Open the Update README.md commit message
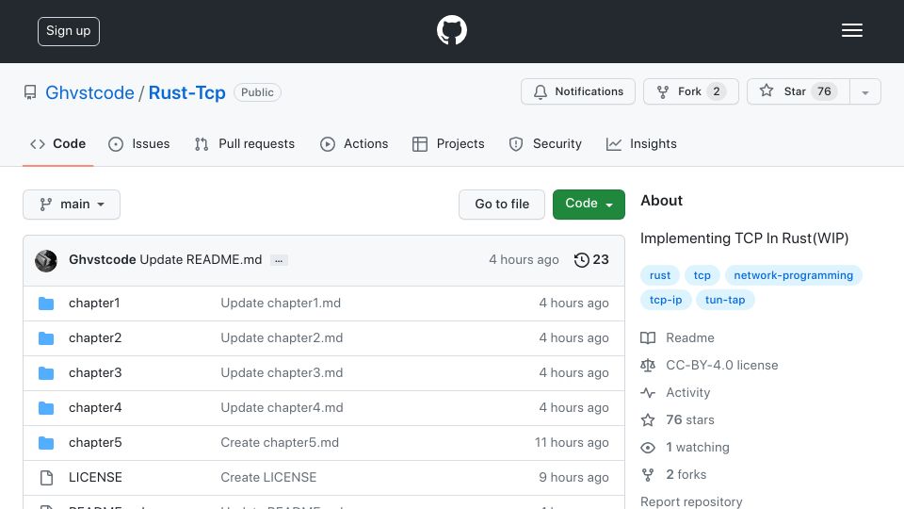 (x=201, y=260)
